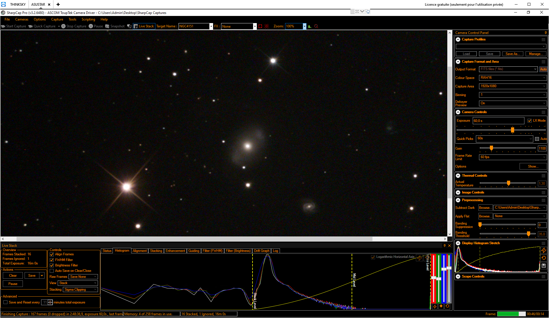The height and width of the screenshot is (318, 549).
Task: Click the red focus target icon by Zoom
Action: pyautogui.click(x=316, y=26)
